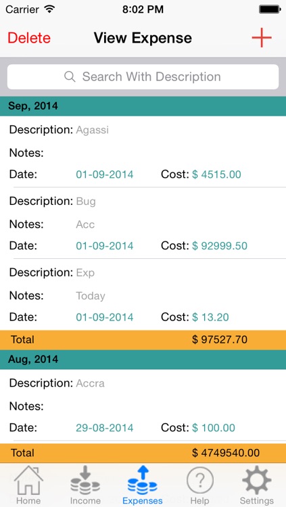Viewport: 286px width, 507px height.
Task: Focus the Search With Description field
Action: pos(143,76)
